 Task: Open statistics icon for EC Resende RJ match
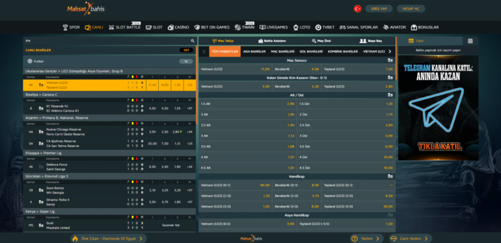[41, 108]
